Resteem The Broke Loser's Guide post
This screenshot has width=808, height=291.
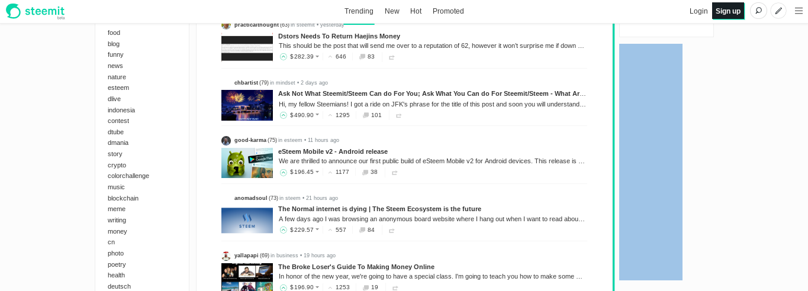click(394, 288)
